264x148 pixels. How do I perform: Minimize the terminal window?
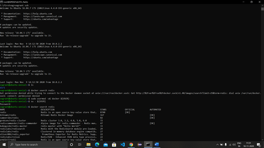(243, 2)
